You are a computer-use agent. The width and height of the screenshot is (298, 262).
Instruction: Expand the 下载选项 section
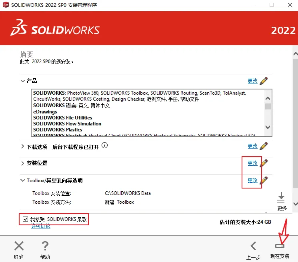coord(23,146)
